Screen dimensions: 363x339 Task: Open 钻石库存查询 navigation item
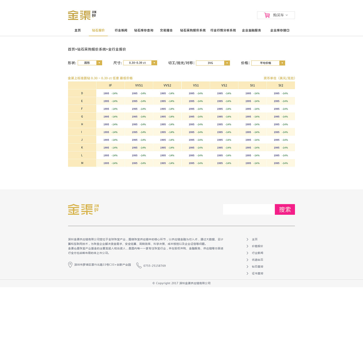[x=144, y=30]
